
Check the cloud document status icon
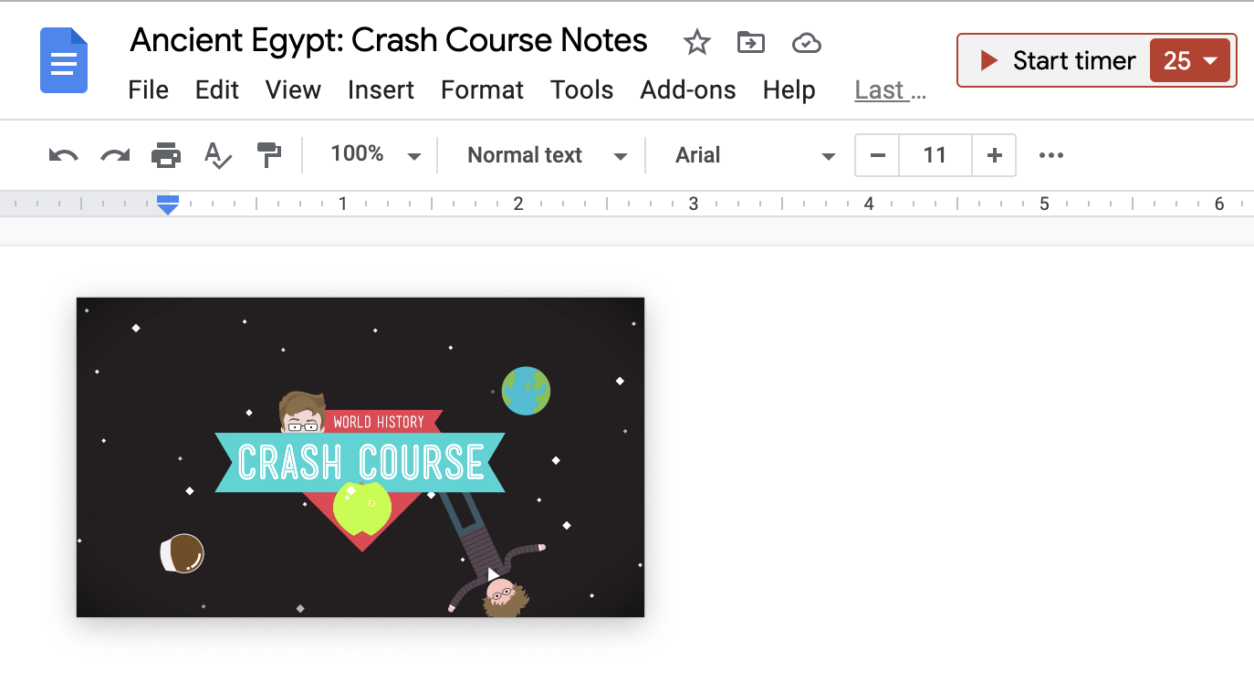click(x=807, y=43)
